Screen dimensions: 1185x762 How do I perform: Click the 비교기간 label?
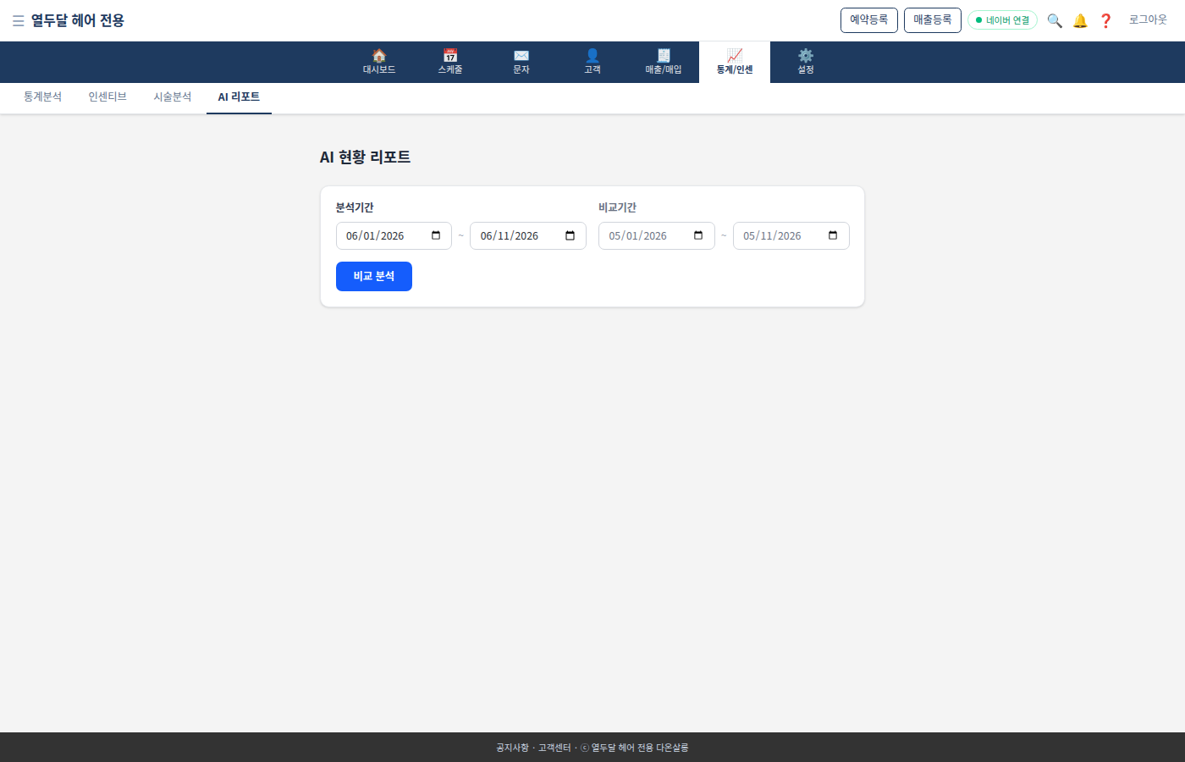pos(617,207)
